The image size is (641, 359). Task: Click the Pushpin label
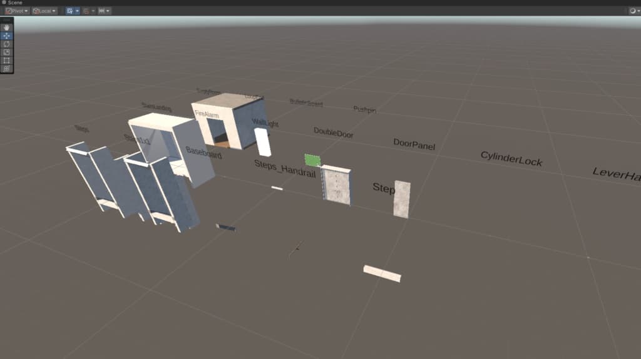[x=365, y=109]
